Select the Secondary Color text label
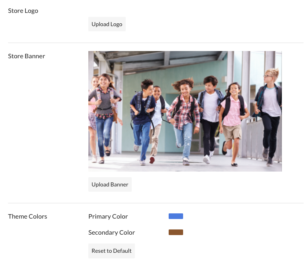This screenshot has width=308, height=264. (112, 232)
